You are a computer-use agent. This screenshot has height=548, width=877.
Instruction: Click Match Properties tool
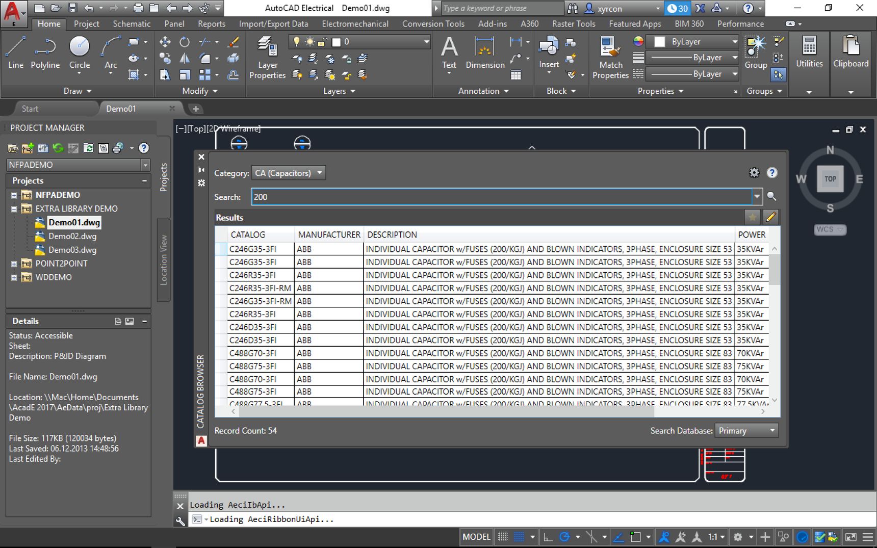tap(610, 58)
